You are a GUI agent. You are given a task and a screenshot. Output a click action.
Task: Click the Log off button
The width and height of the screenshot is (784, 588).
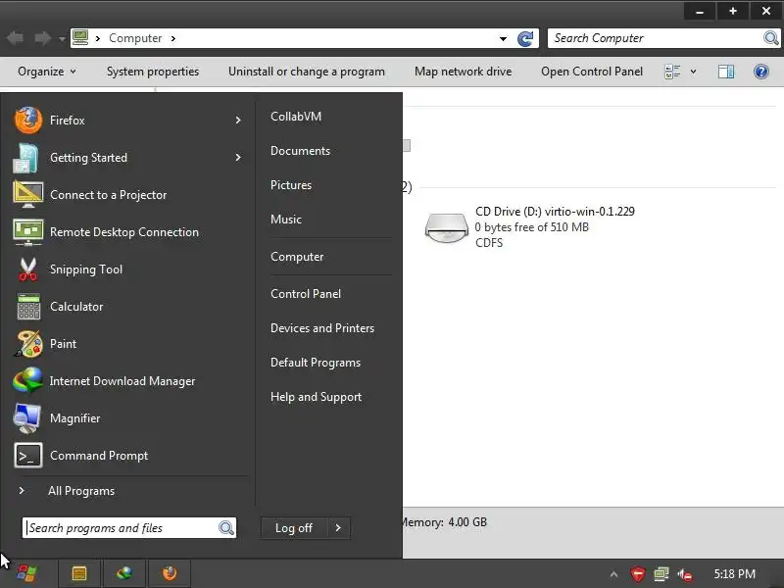click(294, 528)
